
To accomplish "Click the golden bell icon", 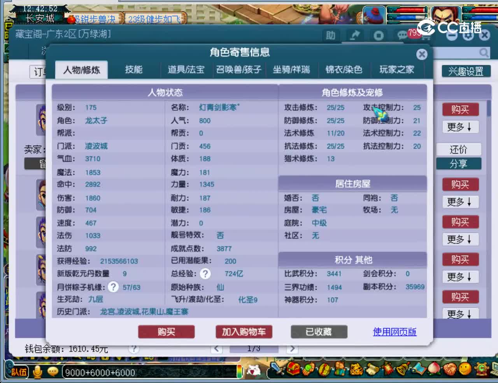I will (x=403, y=368).
